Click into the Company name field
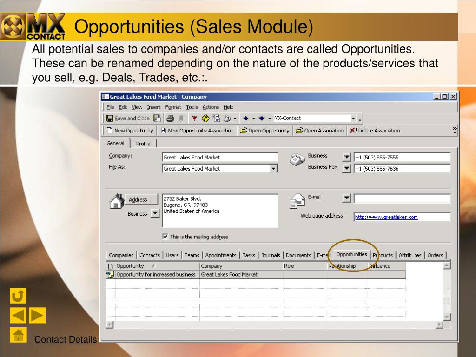The height and width of the screenshot is (357, 476). 220,157
